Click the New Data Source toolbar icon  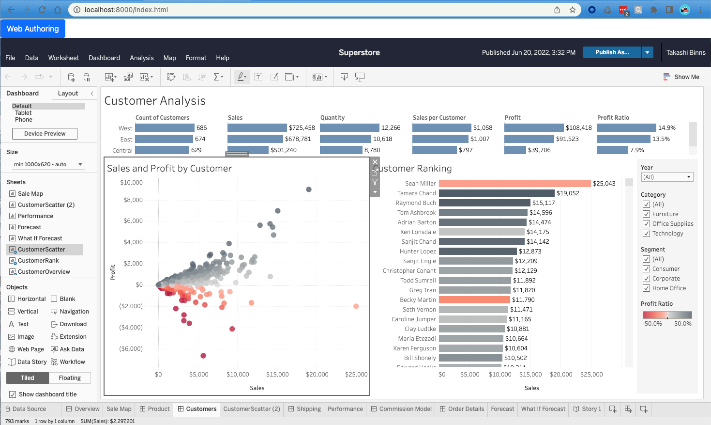(71, 77)
